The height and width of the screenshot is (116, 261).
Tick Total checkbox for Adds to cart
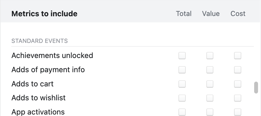(182, 84)
